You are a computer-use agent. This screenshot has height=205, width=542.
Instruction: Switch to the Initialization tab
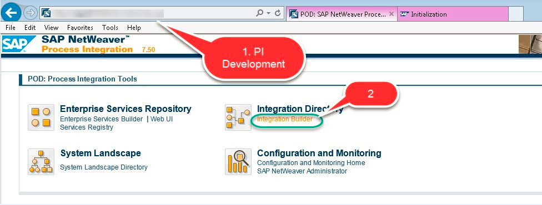(453, 14)
